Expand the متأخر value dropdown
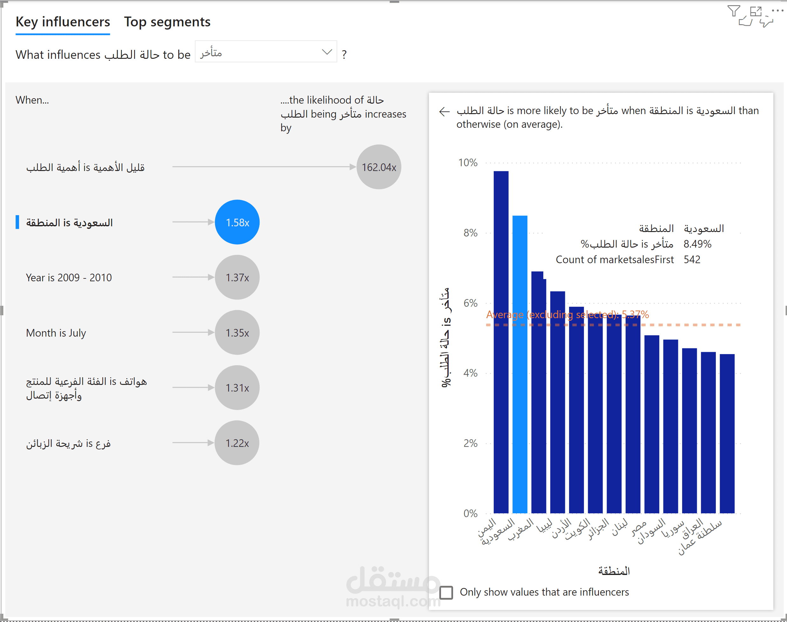787x622 pixels. (x=266, y=52)
